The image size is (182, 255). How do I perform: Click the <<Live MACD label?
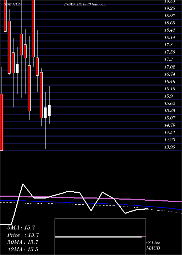pos(153,246)
